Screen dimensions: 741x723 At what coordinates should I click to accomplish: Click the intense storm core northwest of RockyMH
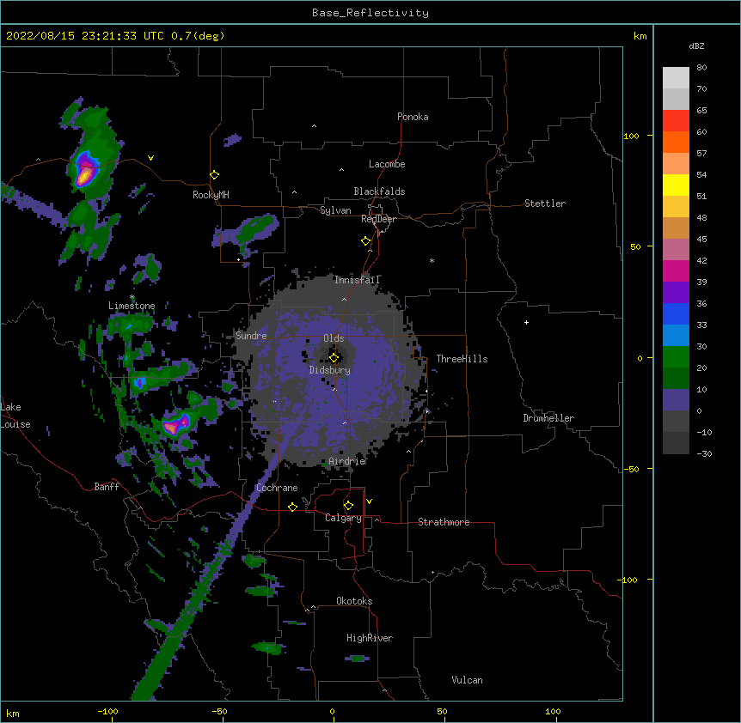point(84,176)
